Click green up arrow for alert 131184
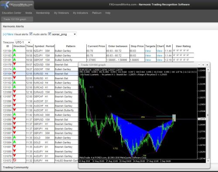The width and height of the screenshot is (218, 172). tap(14, 51)
